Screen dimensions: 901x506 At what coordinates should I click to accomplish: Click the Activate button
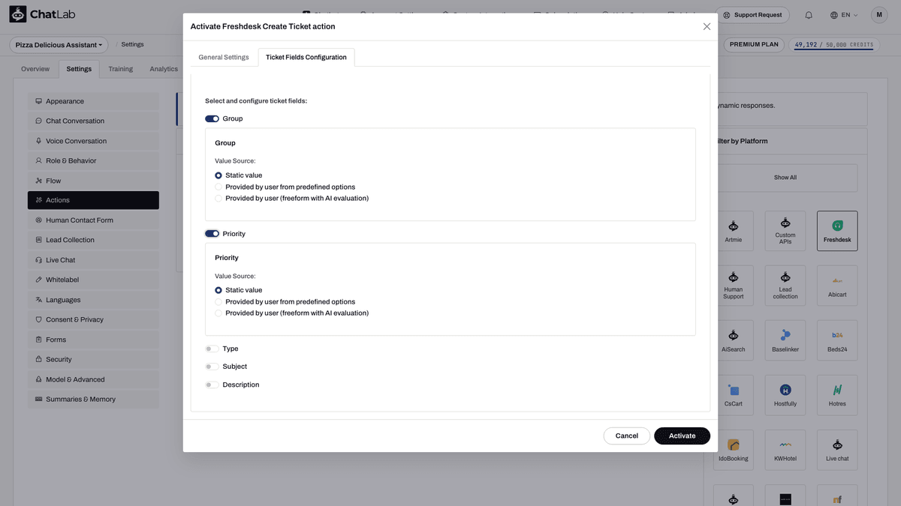(x=682, y=436)
